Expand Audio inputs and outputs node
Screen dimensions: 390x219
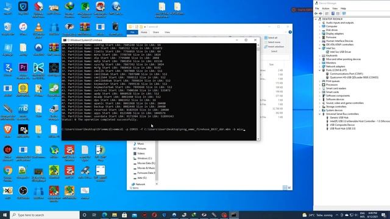320,23
